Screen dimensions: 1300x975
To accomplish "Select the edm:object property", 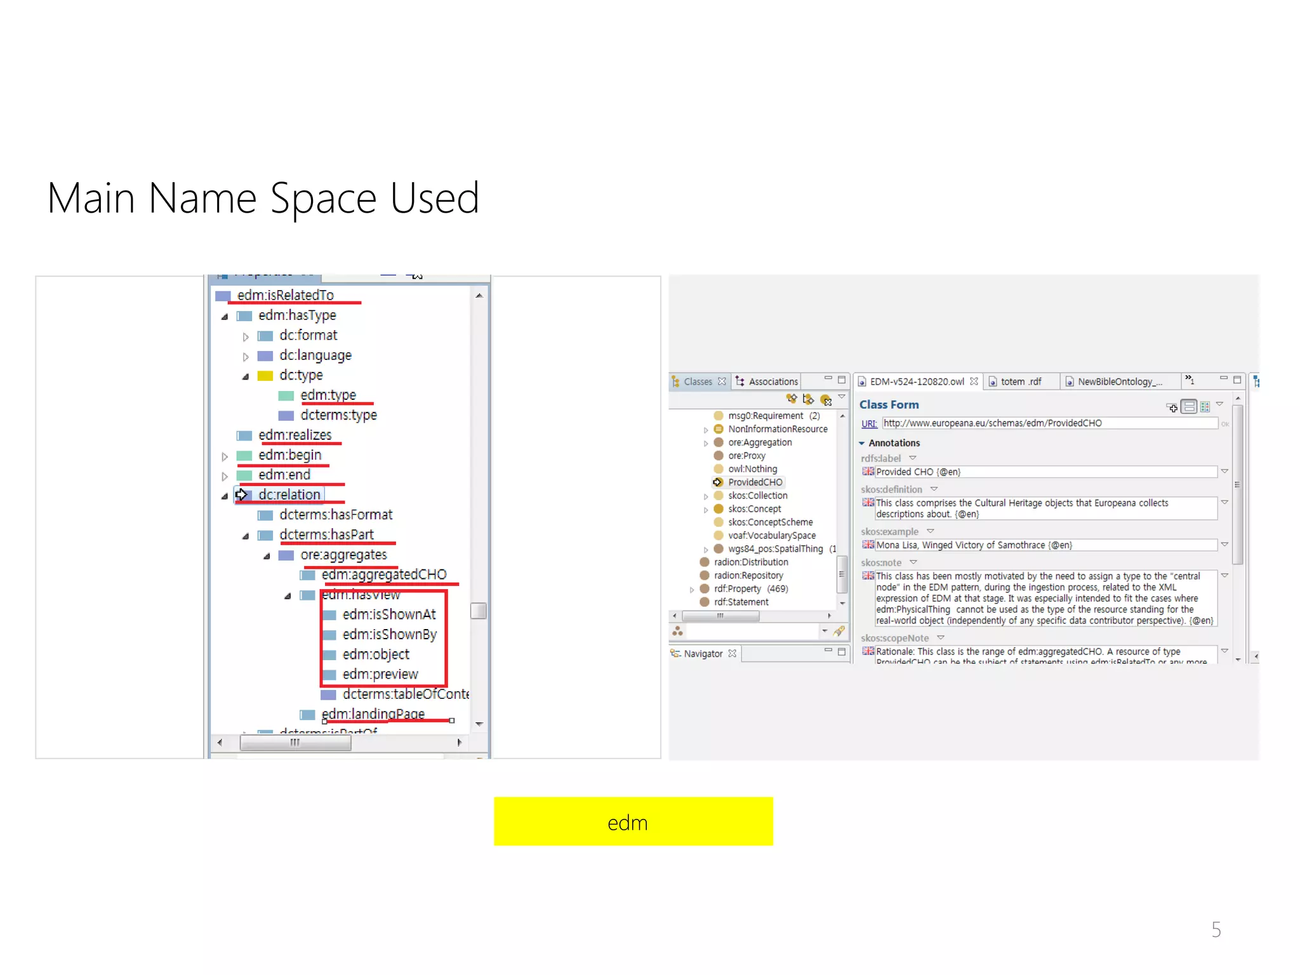I will [x=376, y=654].
